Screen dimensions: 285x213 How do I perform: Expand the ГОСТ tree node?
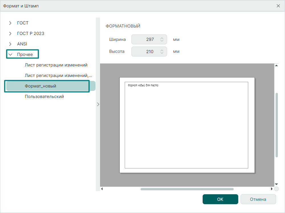point(10,23)
